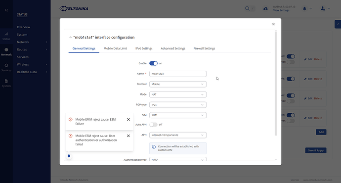The width and height of the screenshot is (341, 183).
Task: Click the Name input field
Action: [178, 74]
